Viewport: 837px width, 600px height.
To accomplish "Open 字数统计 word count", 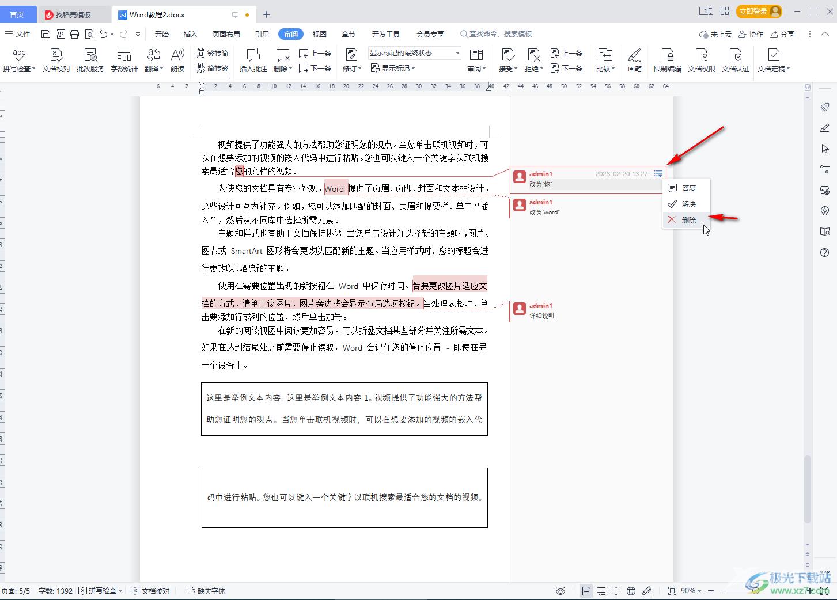I will tap(124, 60).
